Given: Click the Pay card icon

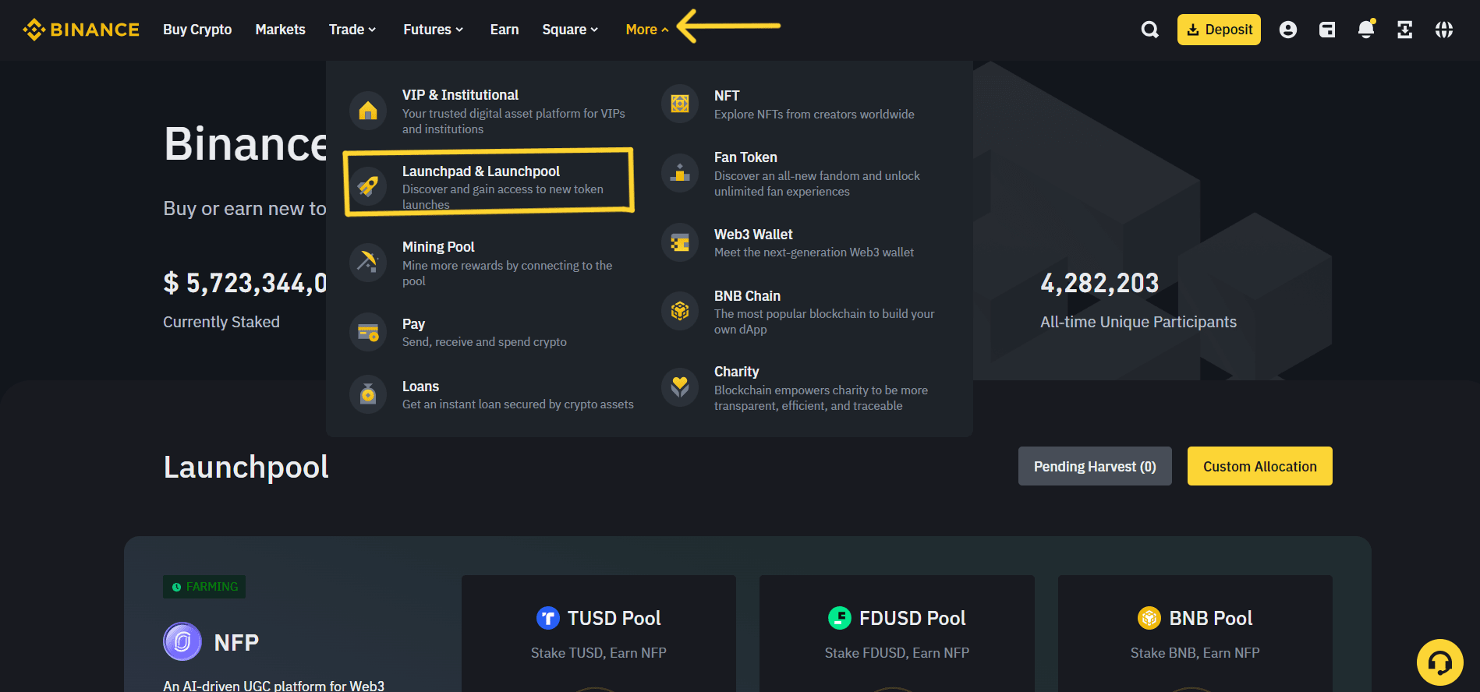Looking at the screenshot, I should click(x=368, y=333).
